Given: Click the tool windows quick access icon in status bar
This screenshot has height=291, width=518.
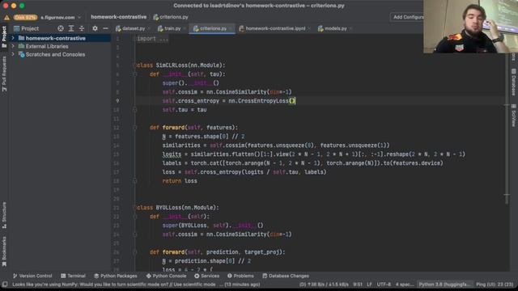Looking at the screenshot, I should 5,285.
